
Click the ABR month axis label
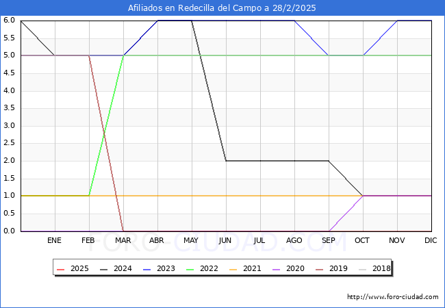(x=157, y=240)
